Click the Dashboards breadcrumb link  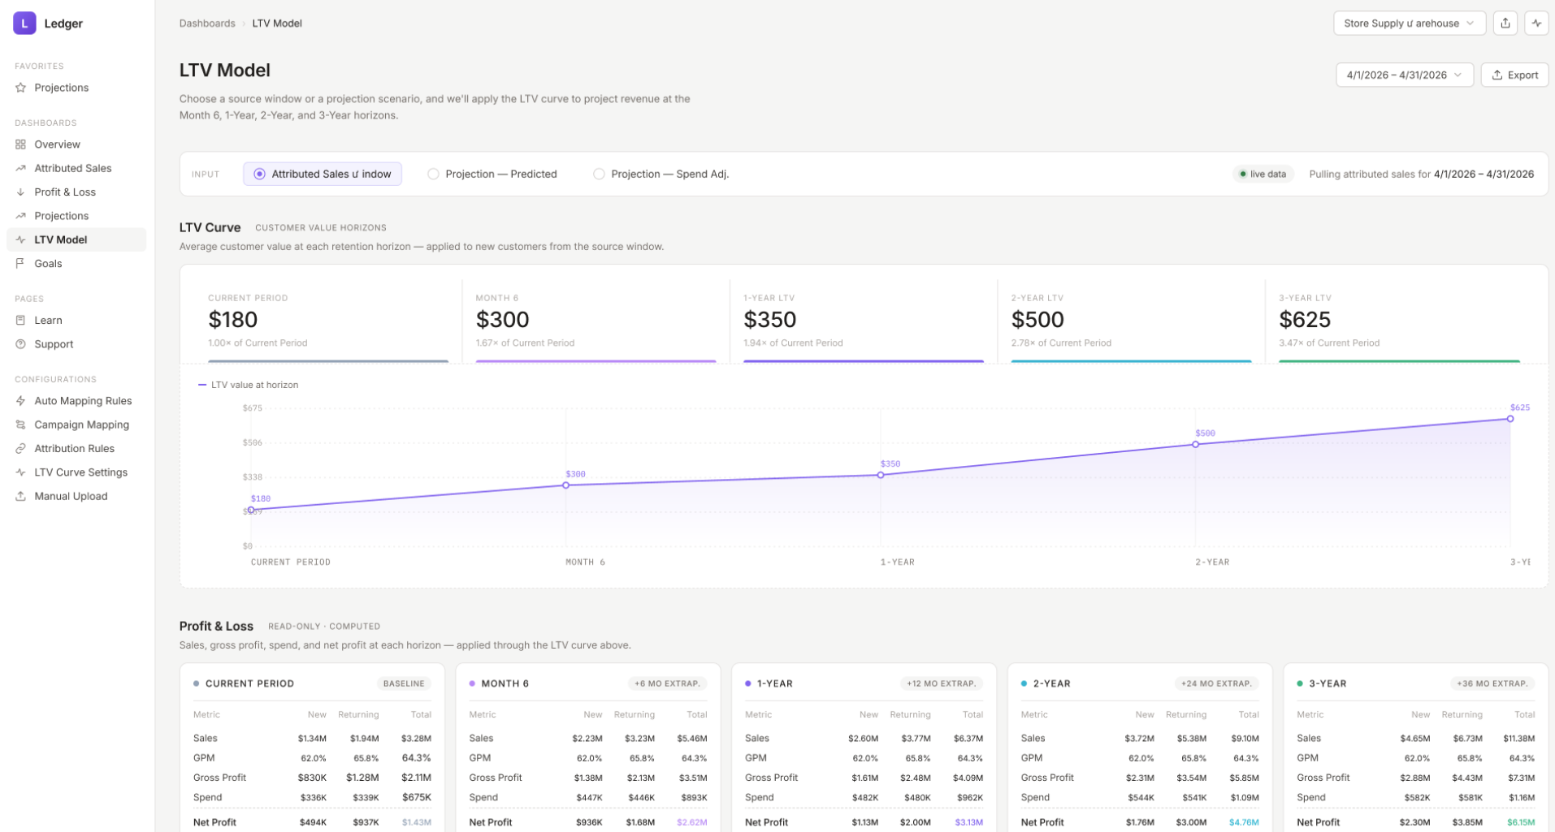point(207,24)
